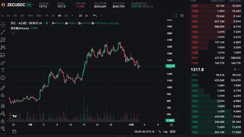Open the indicators fx menu
244x137 pixels.
tap(86, 16)
